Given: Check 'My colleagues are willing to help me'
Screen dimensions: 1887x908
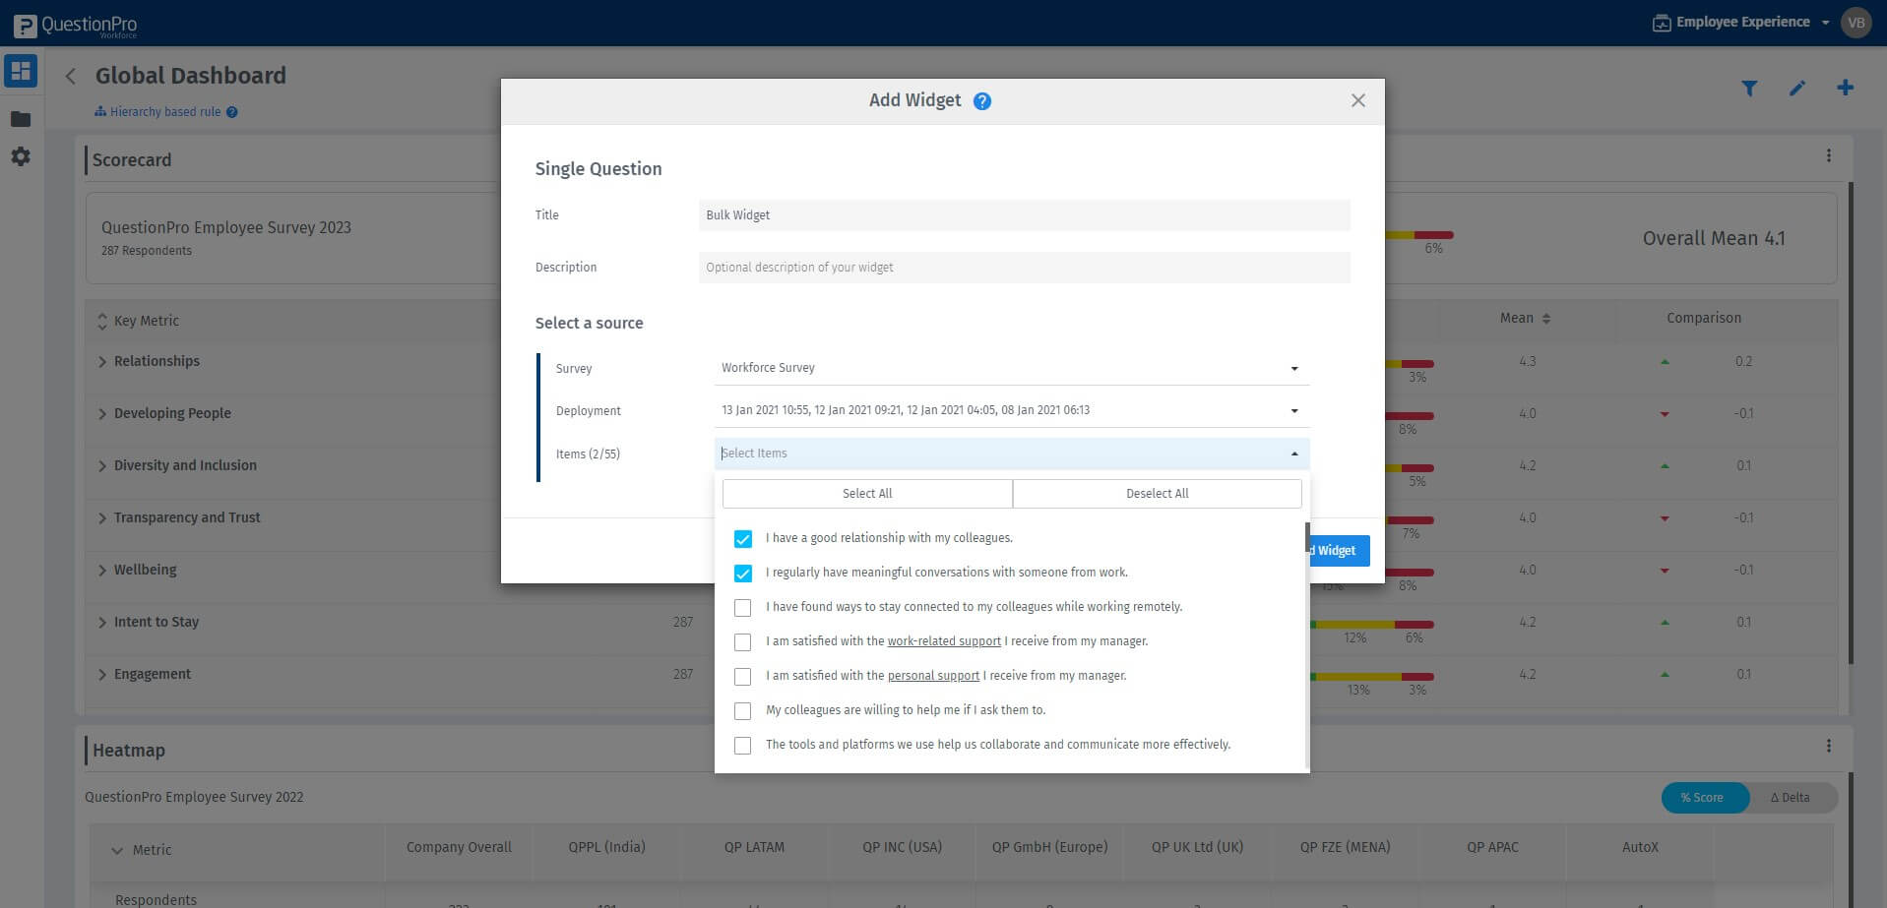Looking at the screenshot, I should [x=742, y=710].
